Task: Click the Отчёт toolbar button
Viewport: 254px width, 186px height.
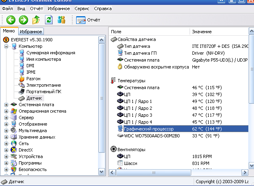Action: click(x=88, y=19)
